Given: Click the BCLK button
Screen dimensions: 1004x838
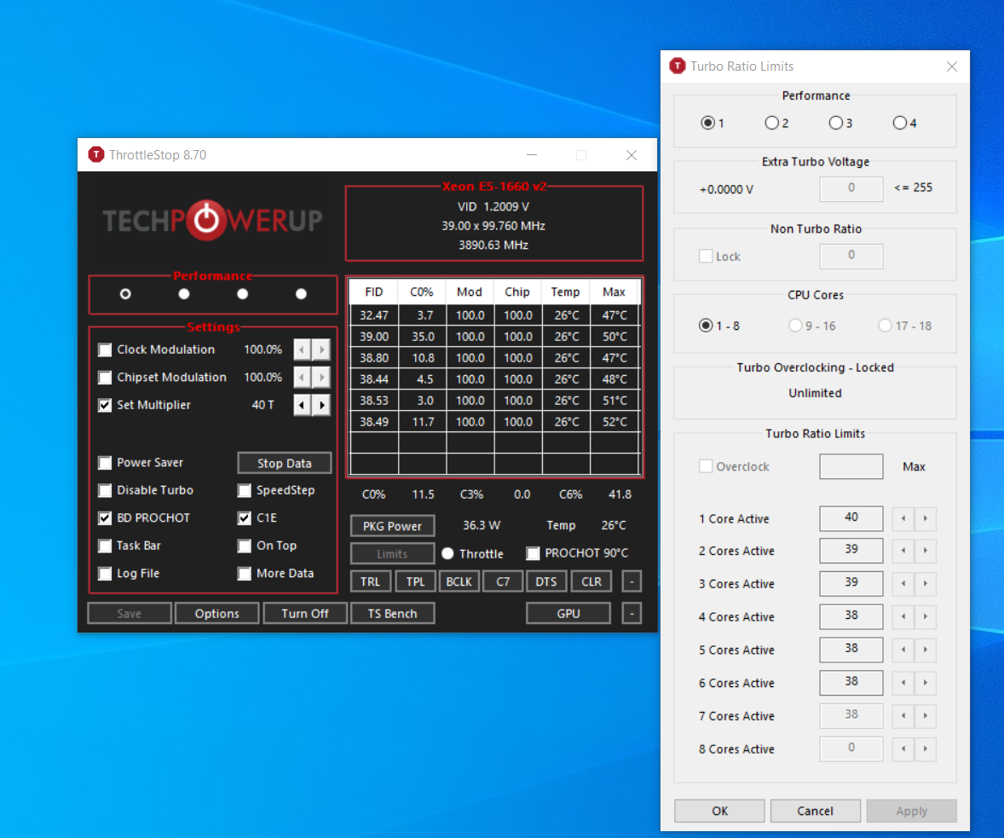Looking at the screenshot, I should 459,581.
